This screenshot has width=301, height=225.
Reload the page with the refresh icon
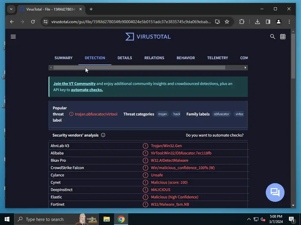[x=33, y=22]
